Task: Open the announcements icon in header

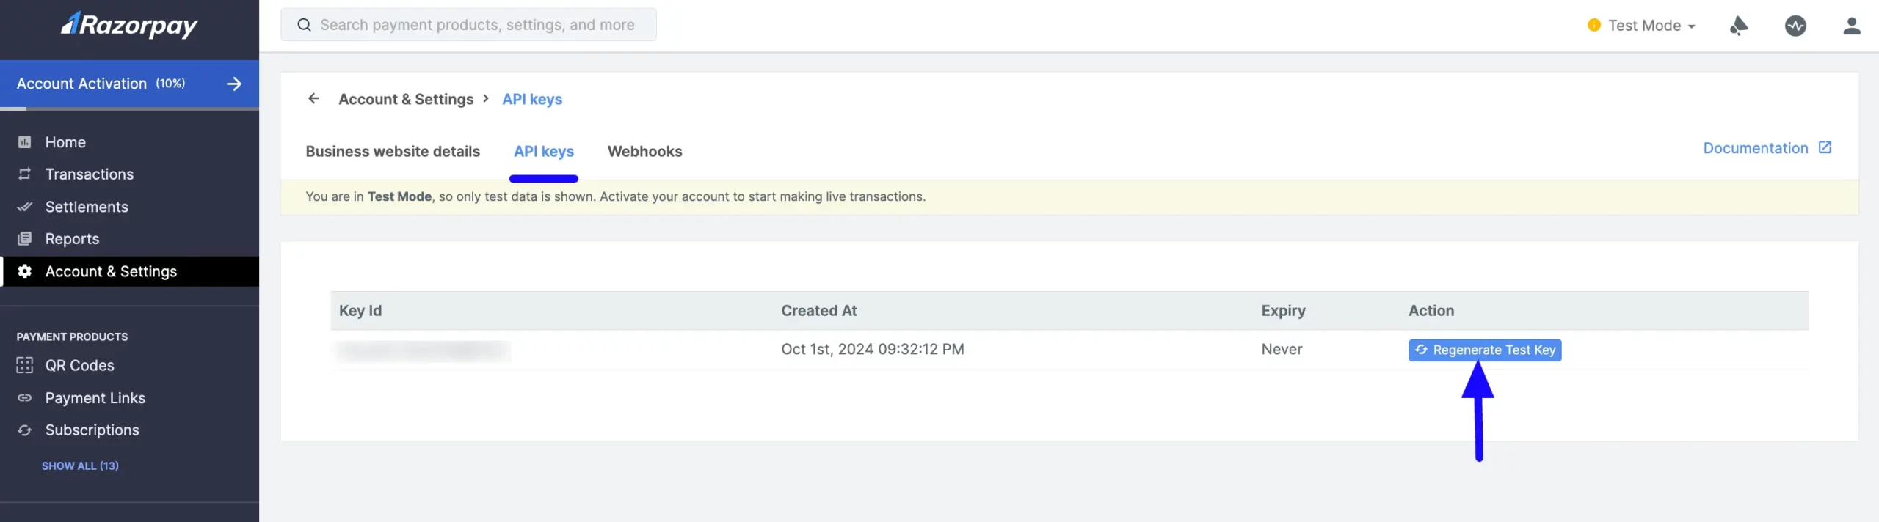Action: [x=1738, y=26]
